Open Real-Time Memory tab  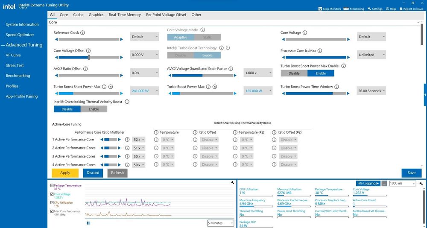pos(125,15)
